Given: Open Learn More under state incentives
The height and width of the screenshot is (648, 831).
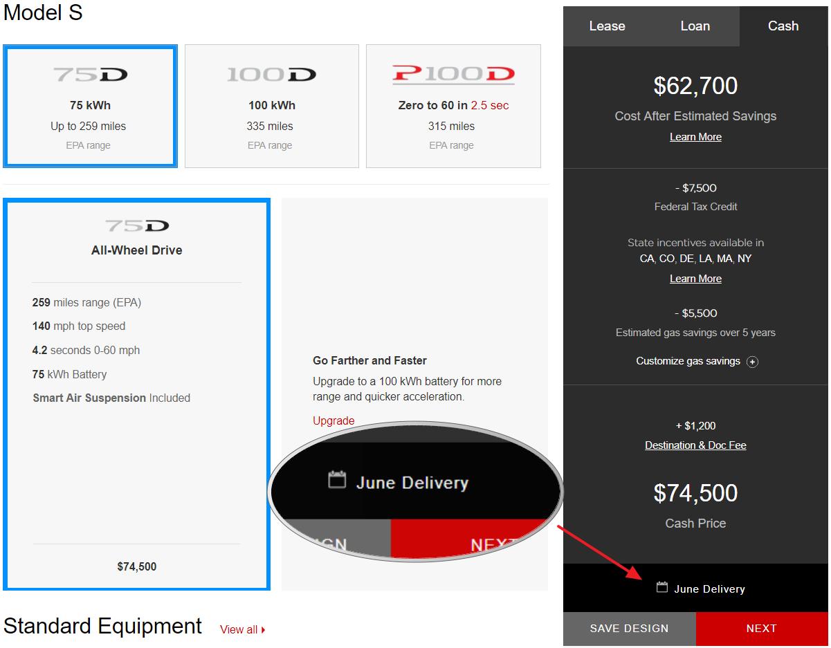Looking at the screenshot, I should tap(695, 279).
